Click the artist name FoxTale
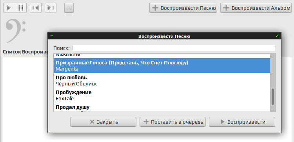 [65, 98]
